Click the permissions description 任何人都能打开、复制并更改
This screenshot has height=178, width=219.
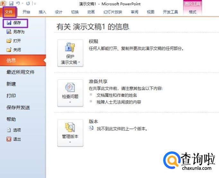pyautogui.click(x=136, y=49)
